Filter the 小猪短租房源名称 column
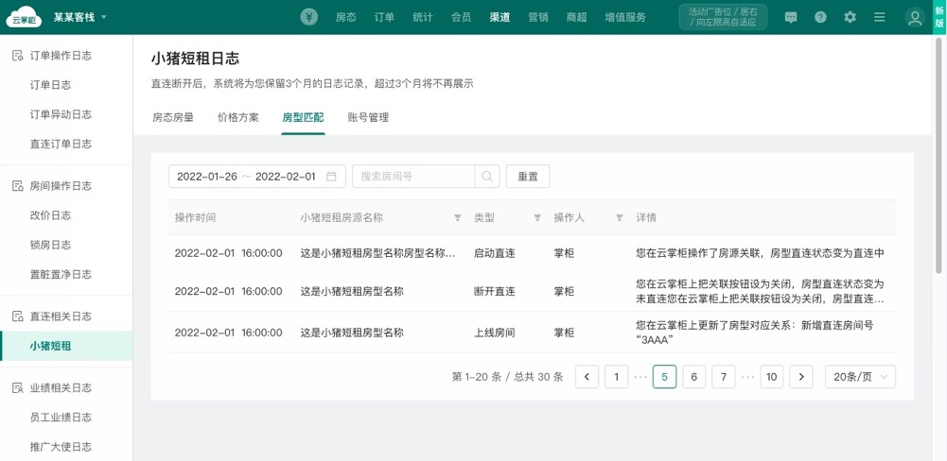This screenshot has width=947, height=461. tap(458, 218)
